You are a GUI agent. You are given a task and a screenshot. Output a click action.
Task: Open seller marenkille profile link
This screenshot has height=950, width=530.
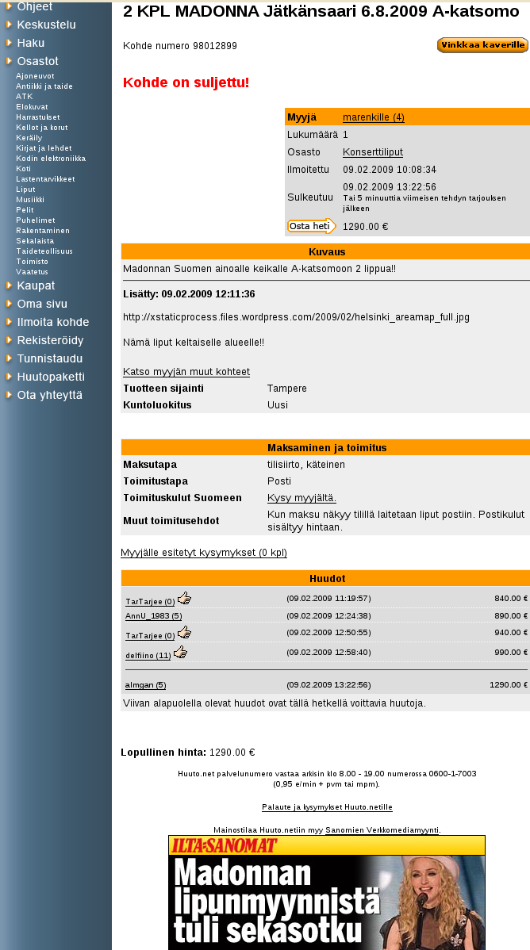click(x=373, y=117)
